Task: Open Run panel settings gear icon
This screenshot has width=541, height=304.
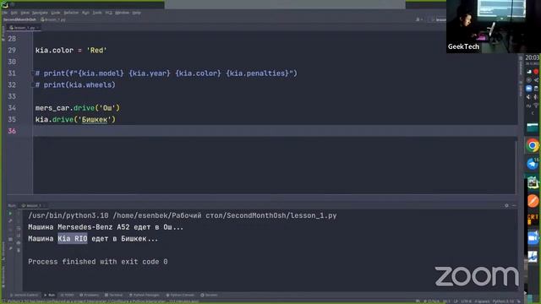Action: pyautogui.click(x=506, y=205)
